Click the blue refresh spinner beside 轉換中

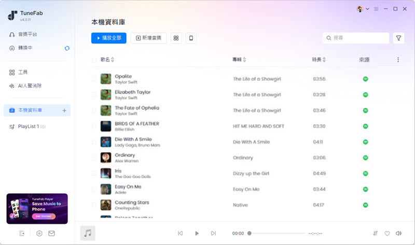(67, 48)
